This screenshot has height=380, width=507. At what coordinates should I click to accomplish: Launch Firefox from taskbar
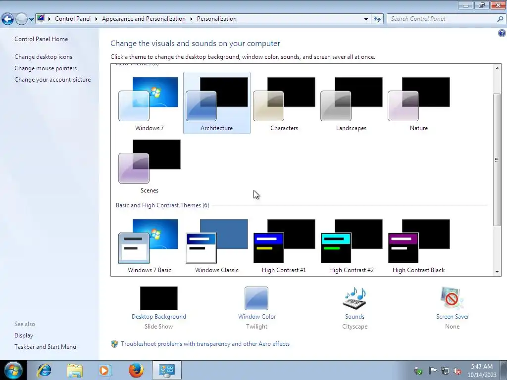(136, 370)
